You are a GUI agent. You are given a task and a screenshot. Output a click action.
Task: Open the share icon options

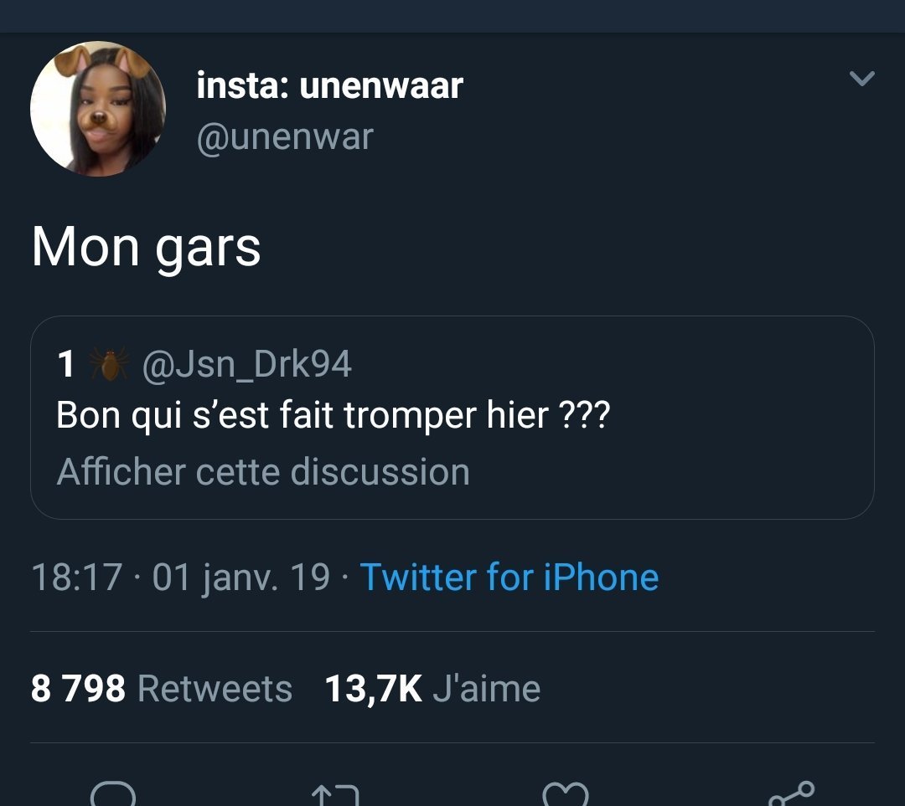[790, 793]
